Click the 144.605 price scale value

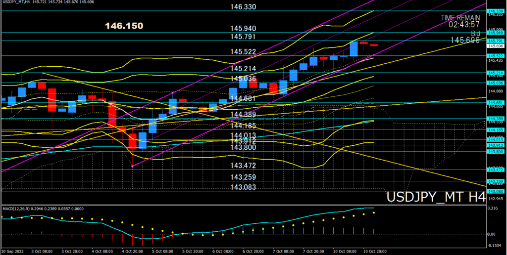coord(496,107)
